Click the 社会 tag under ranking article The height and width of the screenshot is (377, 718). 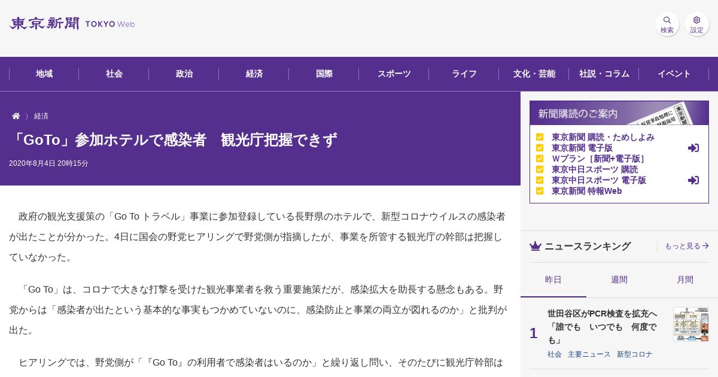[x=555, y=354]
